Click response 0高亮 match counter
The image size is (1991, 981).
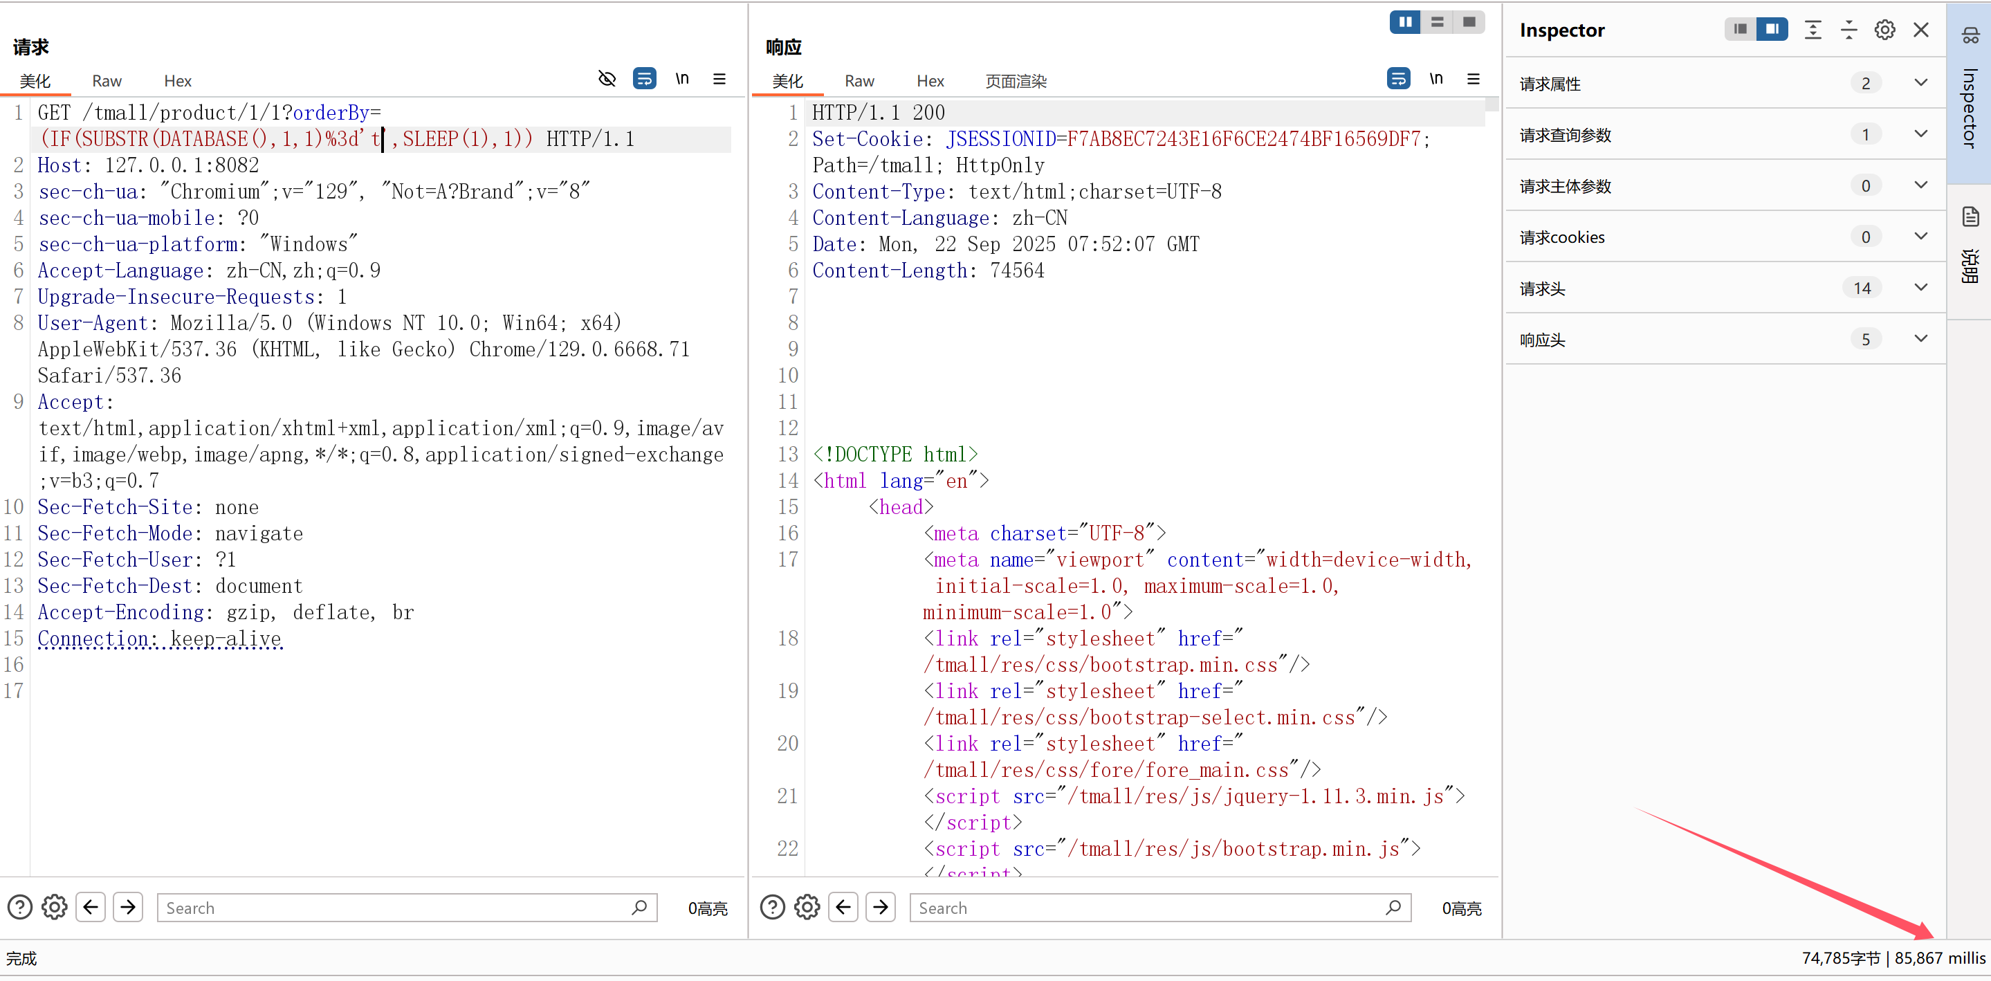click(1462, 908)
